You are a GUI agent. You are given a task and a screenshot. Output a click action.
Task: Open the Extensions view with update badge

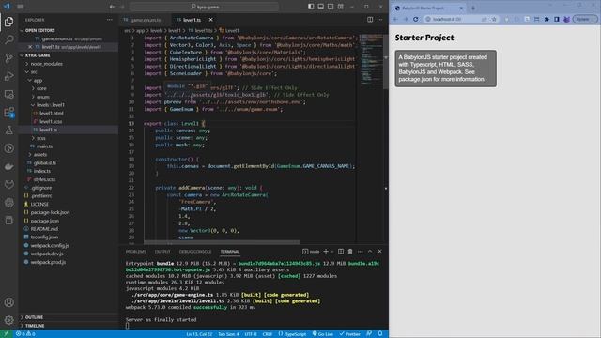coord(8,113)
